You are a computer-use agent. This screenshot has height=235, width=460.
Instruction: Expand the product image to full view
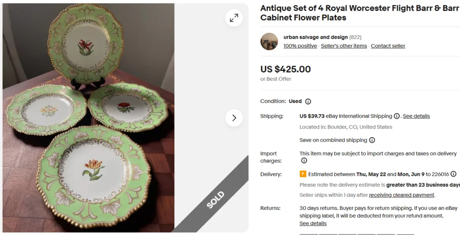click(x=234, y=18)
